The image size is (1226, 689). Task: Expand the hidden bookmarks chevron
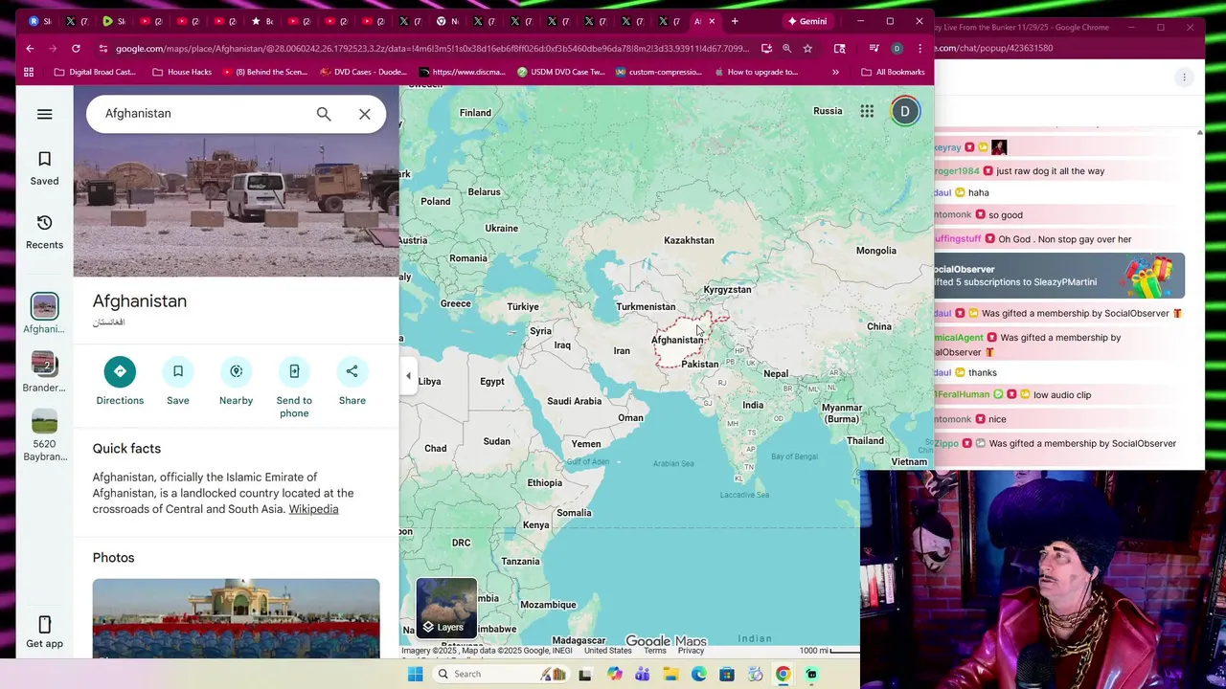pos(835,72)
